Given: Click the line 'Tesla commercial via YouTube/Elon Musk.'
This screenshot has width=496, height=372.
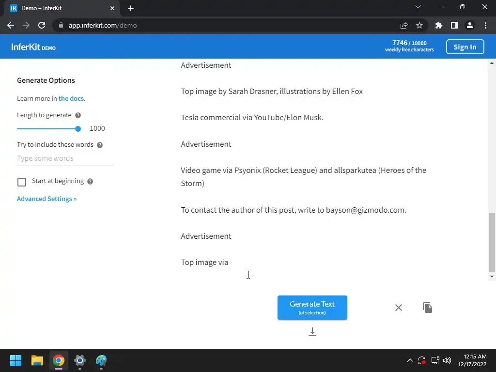Looking at the screenshot, I should click(252, 117).
